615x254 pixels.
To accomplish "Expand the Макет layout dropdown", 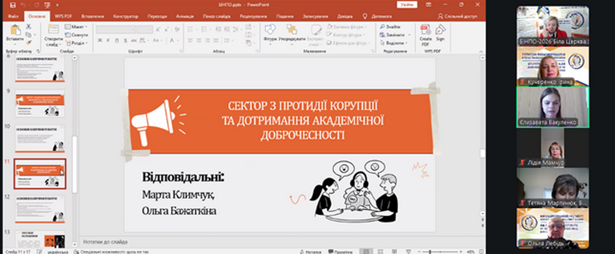I will coord(76,26).
